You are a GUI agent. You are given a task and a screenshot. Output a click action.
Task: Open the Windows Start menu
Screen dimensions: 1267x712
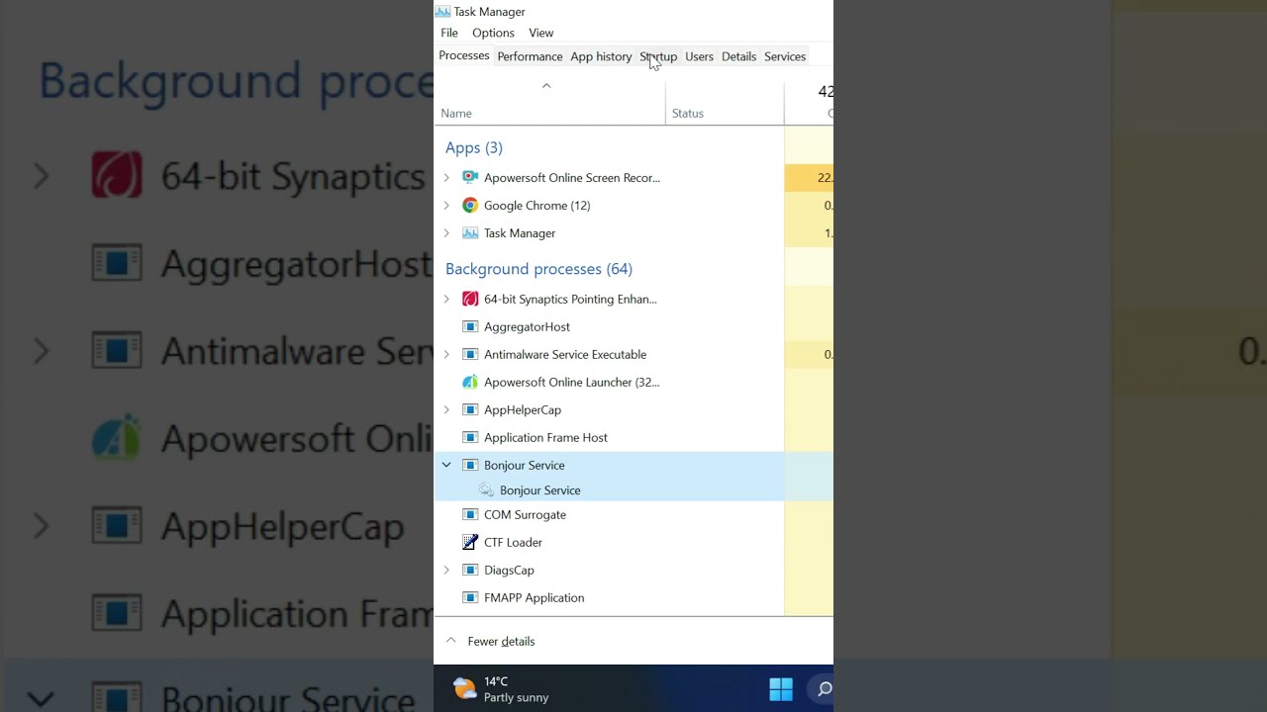781,689
